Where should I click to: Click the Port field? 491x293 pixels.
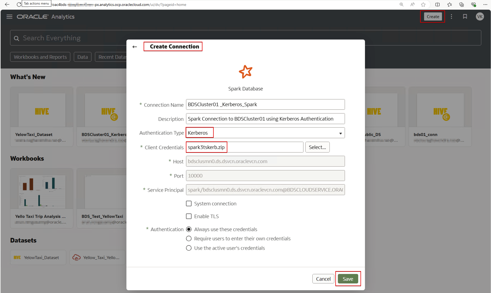tap(265, 176)
